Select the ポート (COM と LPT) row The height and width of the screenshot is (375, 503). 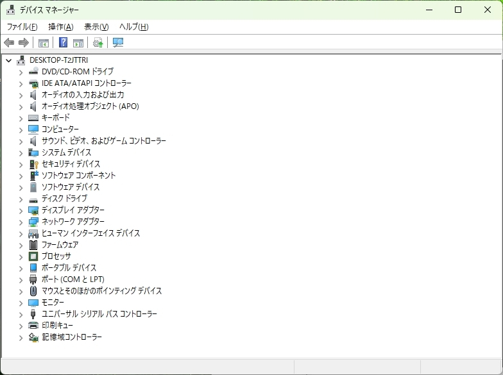pyautogui.click(x=73, y=279)
